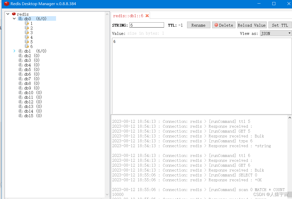The width and height of the screenshot is (292, 199).
Task: Click the Reload Value button
Action: [x=252, y=25]
